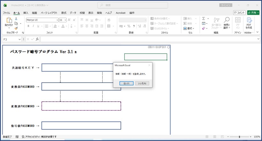Decrease font size with the small A icon

coord(74,20)
